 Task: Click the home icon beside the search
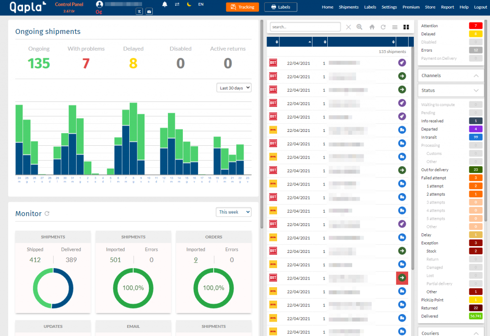pyautogui.click(x=372, y=27)
